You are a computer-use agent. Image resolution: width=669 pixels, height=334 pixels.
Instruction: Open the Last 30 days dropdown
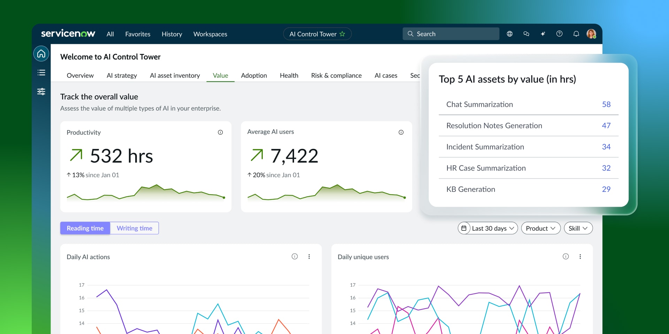(x=487, y=228)
